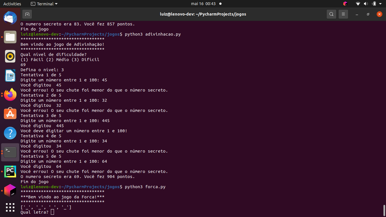The width and height of the screenshot is (386, 217).
Task: Open the clock calendar 'mai 16 00:43'
Action: pyautogui.click(x=203, y=4)
